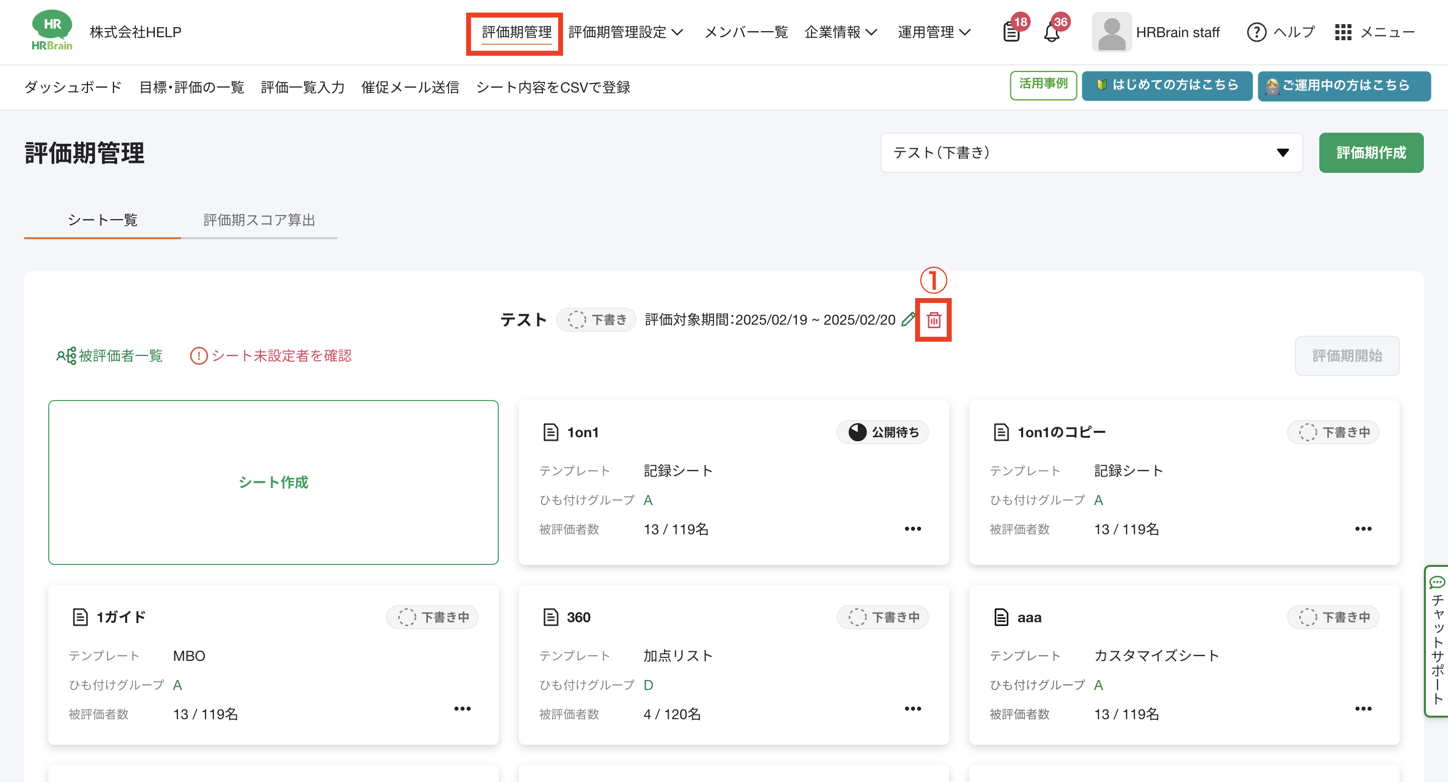Open more options on 1on1のコピー card
Viewport: 1448px width, 782px height.
[x=1363, y=529]
